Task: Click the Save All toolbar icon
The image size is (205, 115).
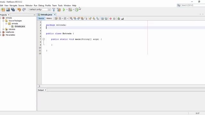Action: point(13,10)
